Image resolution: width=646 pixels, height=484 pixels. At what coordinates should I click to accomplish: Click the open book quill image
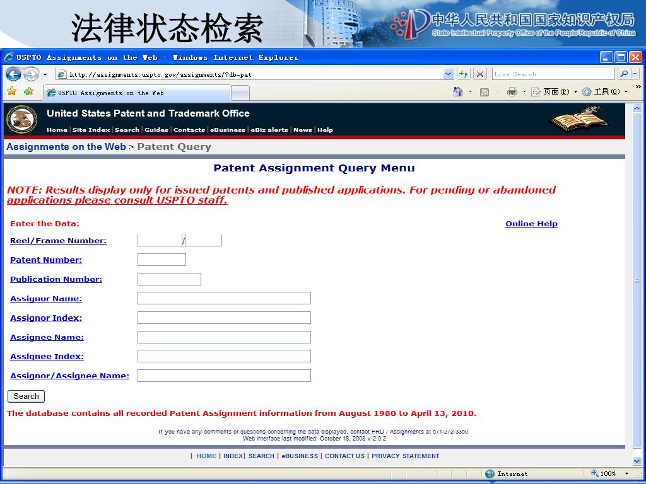(580, 119)
